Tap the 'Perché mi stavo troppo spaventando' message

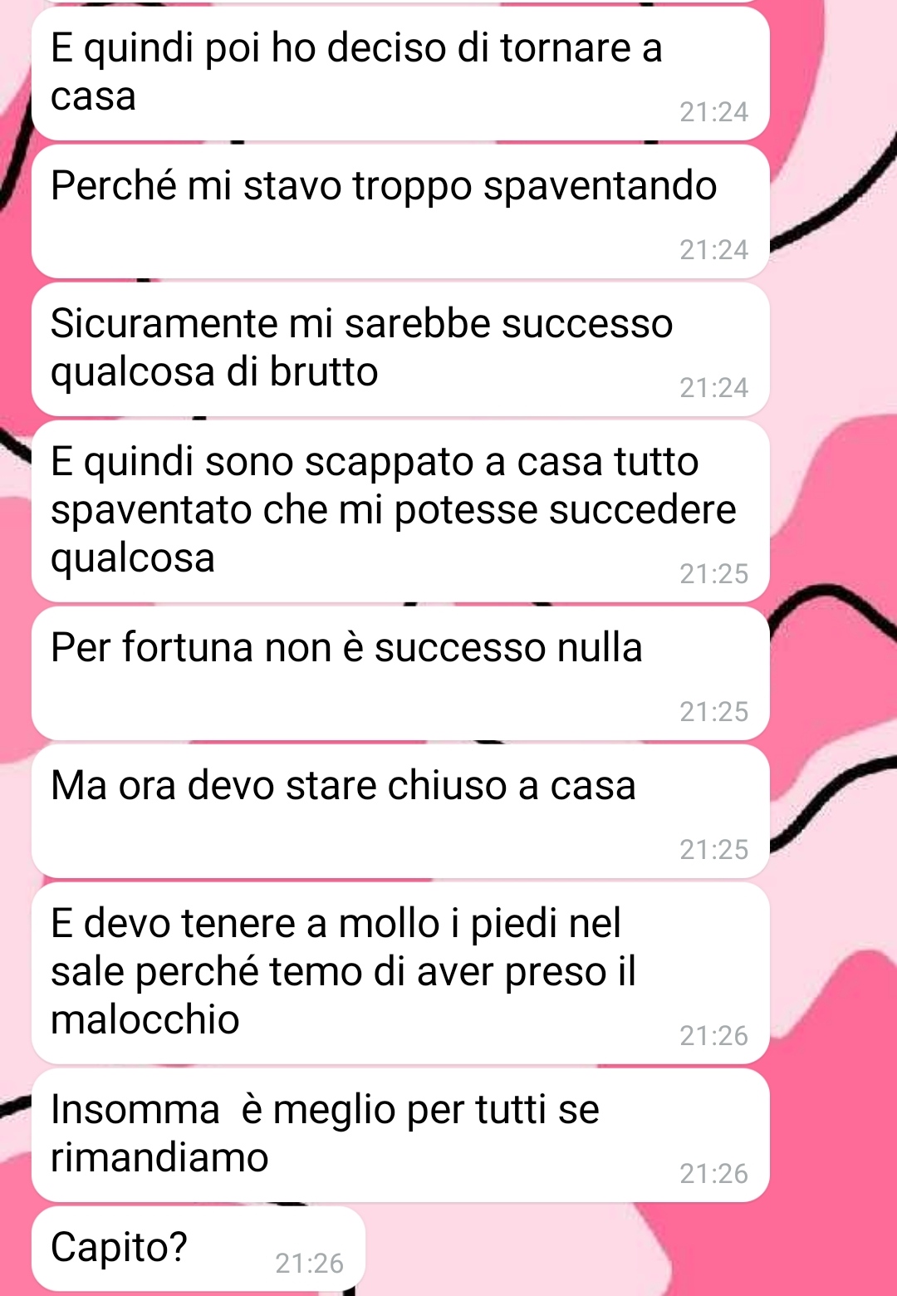[x=400, y=212]
